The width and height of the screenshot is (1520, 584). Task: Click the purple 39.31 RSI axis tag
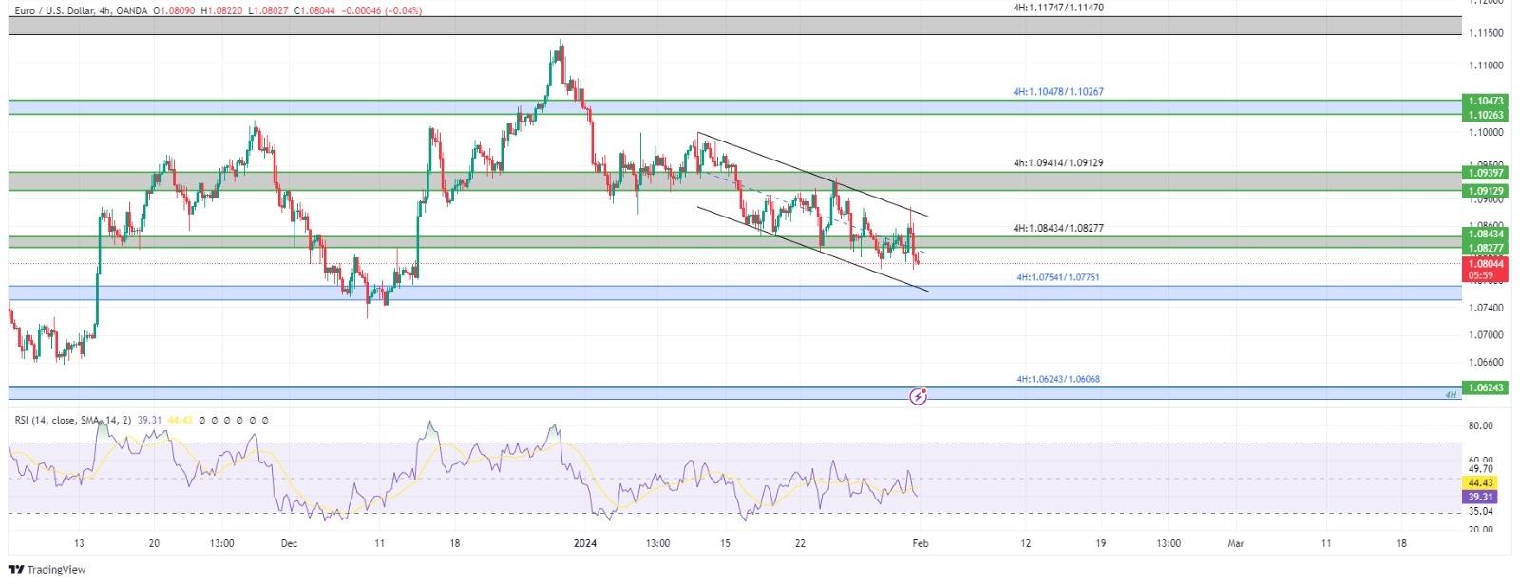pyautogui.click(x=1480, y=497)
